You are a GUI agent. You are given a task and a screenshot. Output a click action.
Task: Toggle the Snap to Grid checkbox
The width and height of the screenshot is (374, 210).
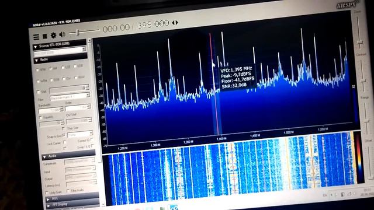point(64,135)
